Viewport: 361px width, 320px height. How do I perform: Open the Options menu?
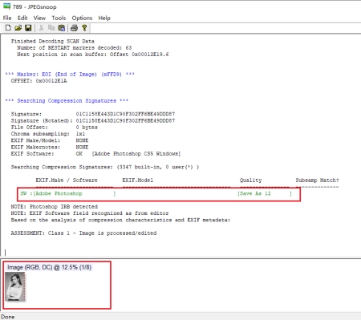tap(82, 18)
